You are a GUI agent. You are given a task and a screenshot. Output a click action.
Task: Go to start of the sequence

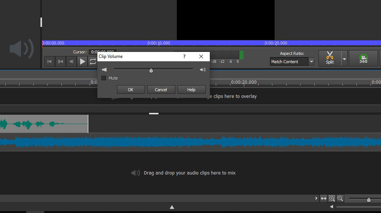click(x=49, y=61)
